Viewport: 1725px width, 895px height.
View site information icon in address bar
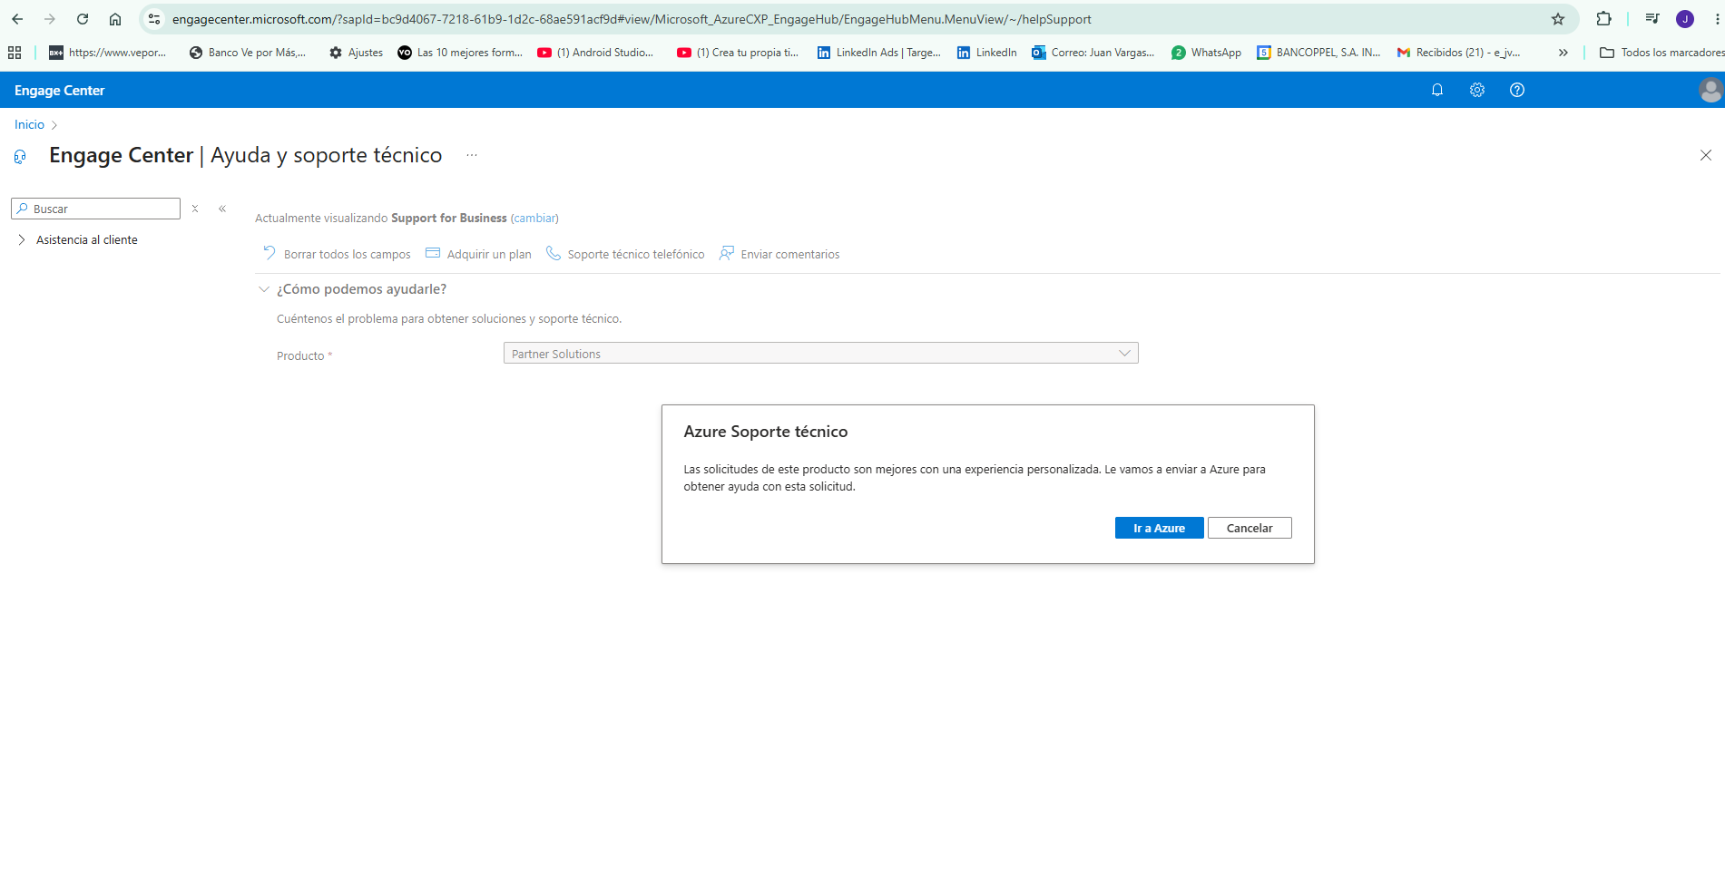pyautogui.click(x=154, y=19)
